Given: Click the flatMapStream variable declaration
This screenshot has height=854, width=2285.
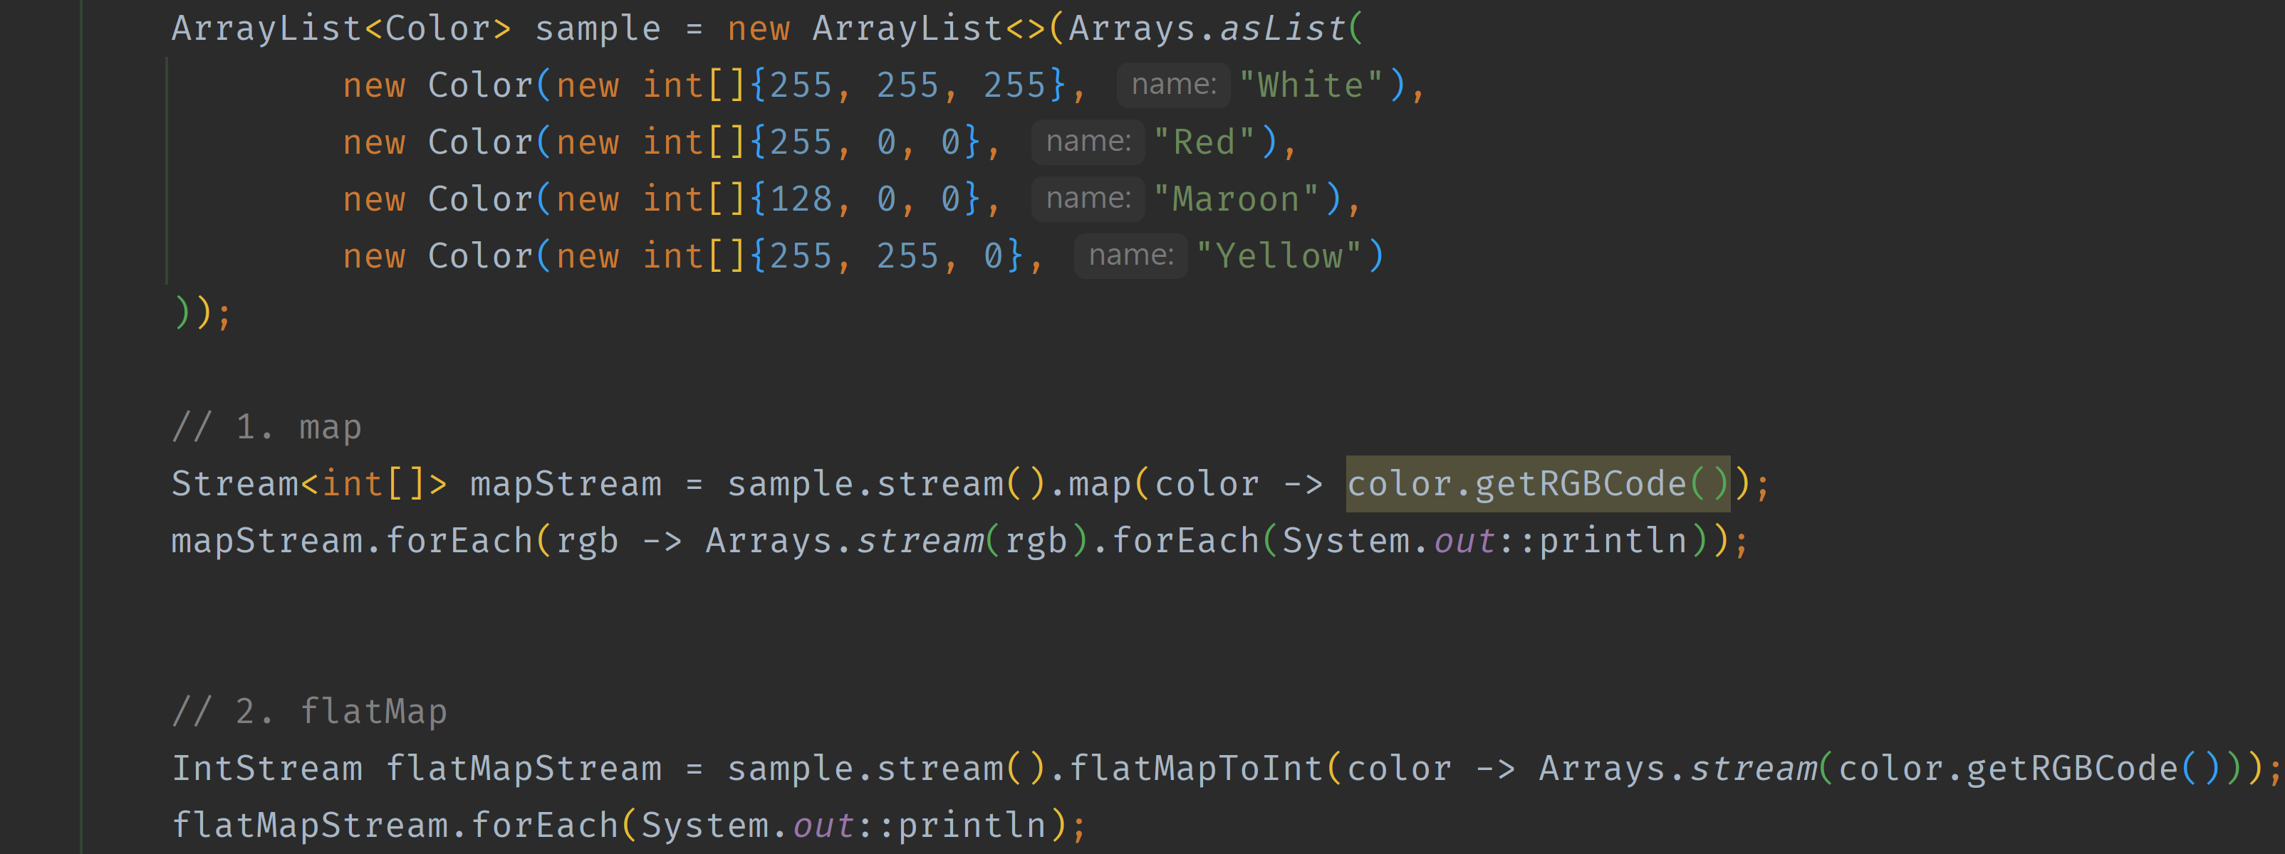Looking at the screenshot, I should (x=523, y=768).
